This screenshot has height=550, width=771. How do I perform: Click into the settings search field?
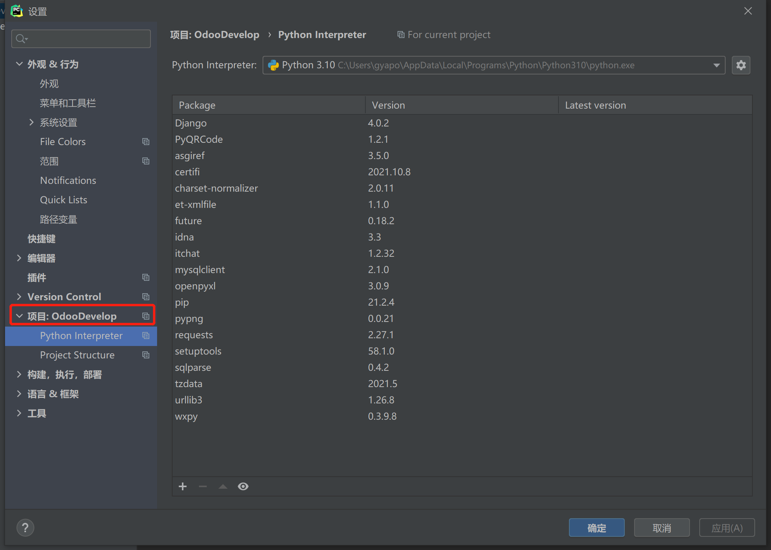pyautogui.click(x=81, y=39)
